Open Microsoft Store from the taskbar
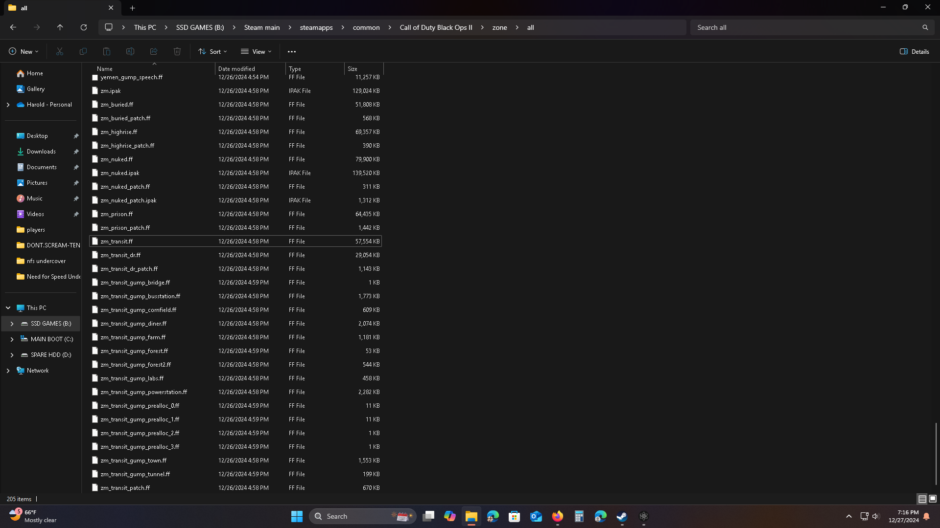This screenshot has height=528, width=940. coord(515,516)
